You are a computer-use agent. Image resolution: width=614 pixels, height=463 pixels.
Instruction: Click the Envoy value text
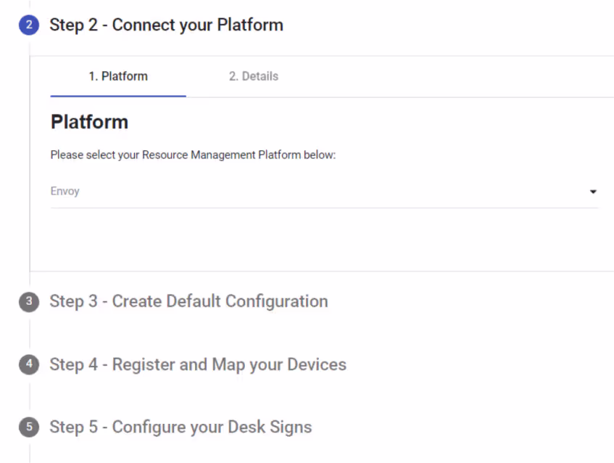[x=65, y=192]
